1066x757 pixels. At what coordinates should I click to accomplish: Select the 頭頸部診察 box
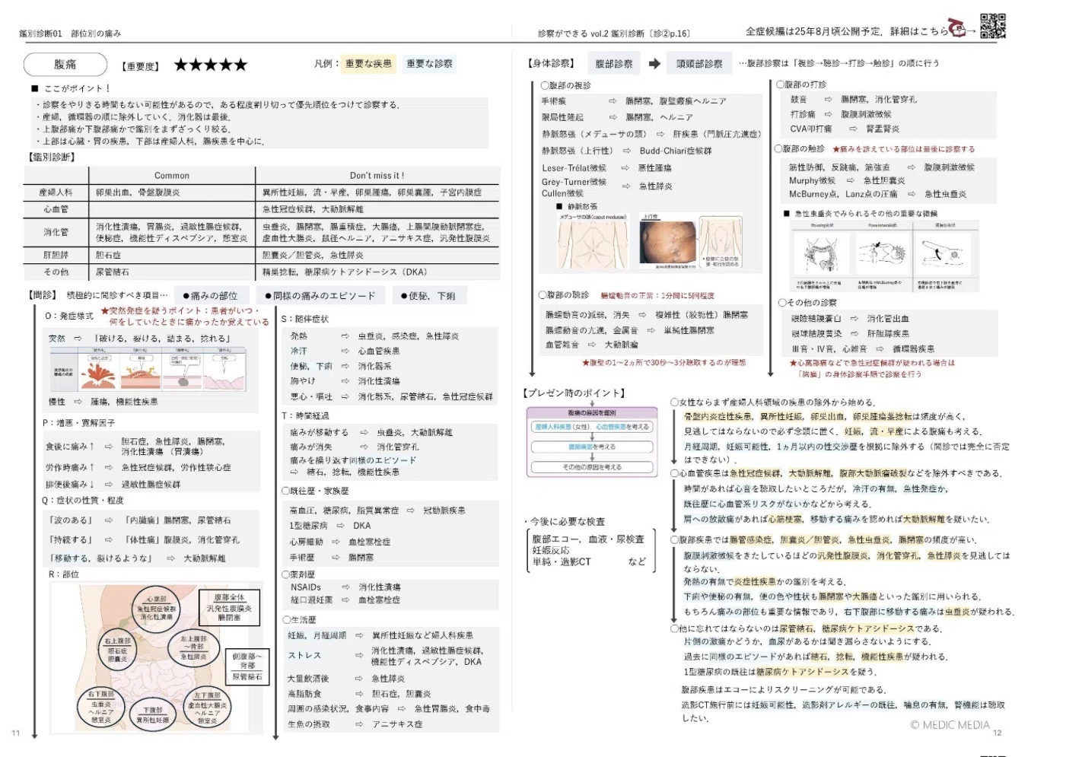point(699,64)
